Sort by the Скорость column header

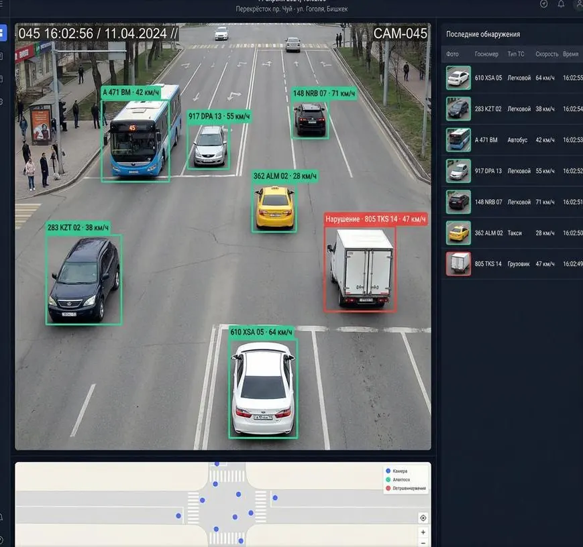coord(547,54)
